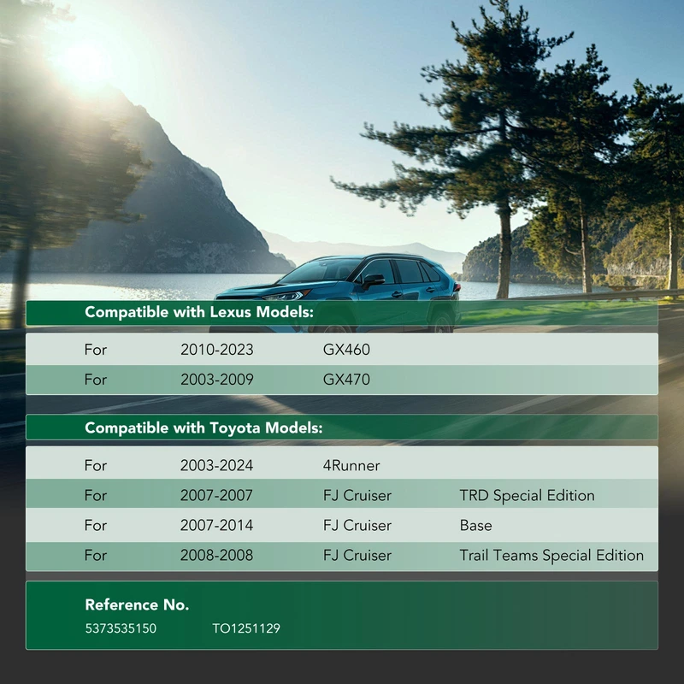The width and height of the screenshot is (684, 684).
Task: Click 'FJ Cruiser' in the 2007-2007 row
Action: 357,496
